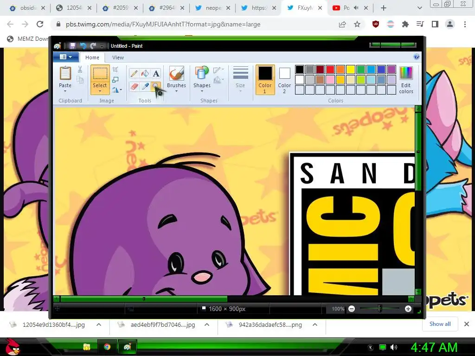Open Paint Help question mark icon
Screen dimensions: 475x356
click(x=417, y=57)
